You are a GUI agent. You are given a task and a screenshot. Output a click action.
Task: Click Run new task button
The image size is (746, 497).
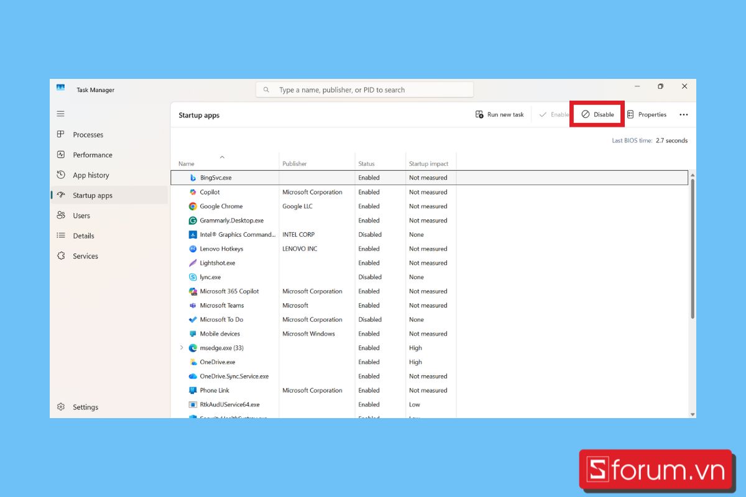point(500,114)
